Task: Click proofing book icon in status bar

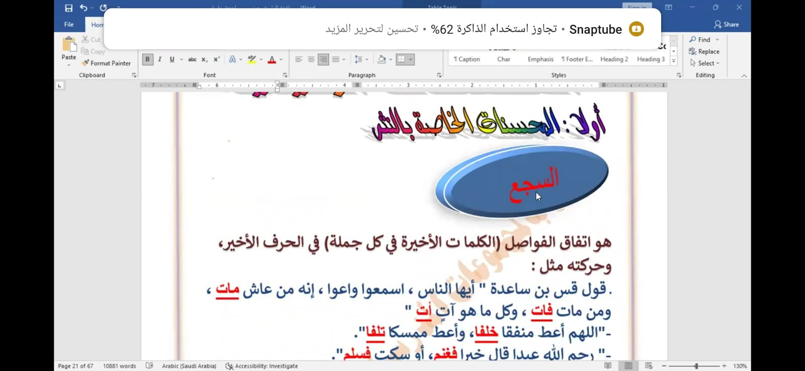Action: click(149, 365)
